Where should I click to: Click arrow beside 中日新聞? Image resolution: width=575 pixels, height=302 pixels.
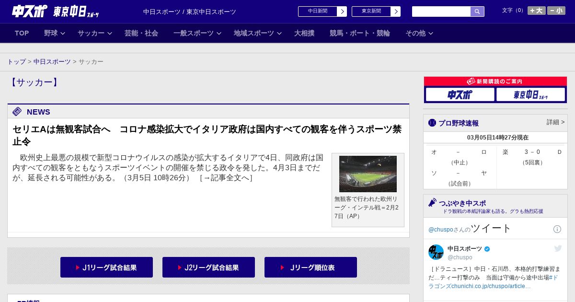click(x=342, y=12)
